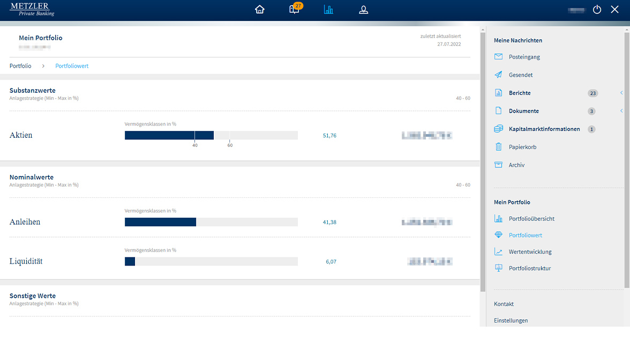Expand the Dokumente submenu chevron
Viewport: 630px width, 354px height.
click(621, 111)
